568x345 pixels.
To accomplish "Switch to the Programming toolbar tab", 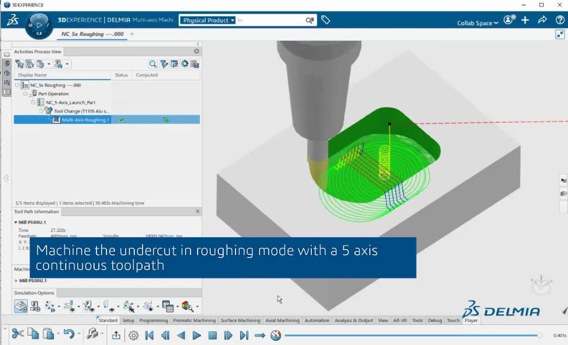I will (154, 320).
